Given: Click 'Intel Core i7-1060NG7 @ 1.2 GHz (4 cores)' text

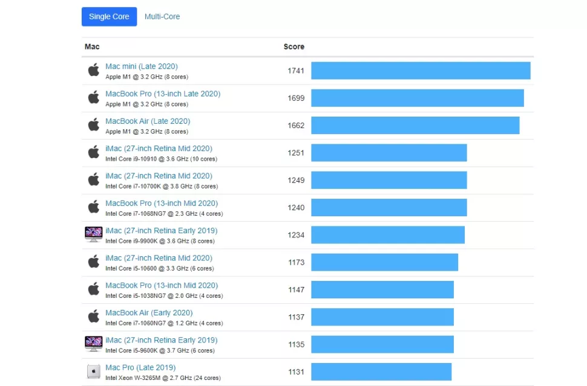Looking at the screenshot, I should tap(164, 323).
